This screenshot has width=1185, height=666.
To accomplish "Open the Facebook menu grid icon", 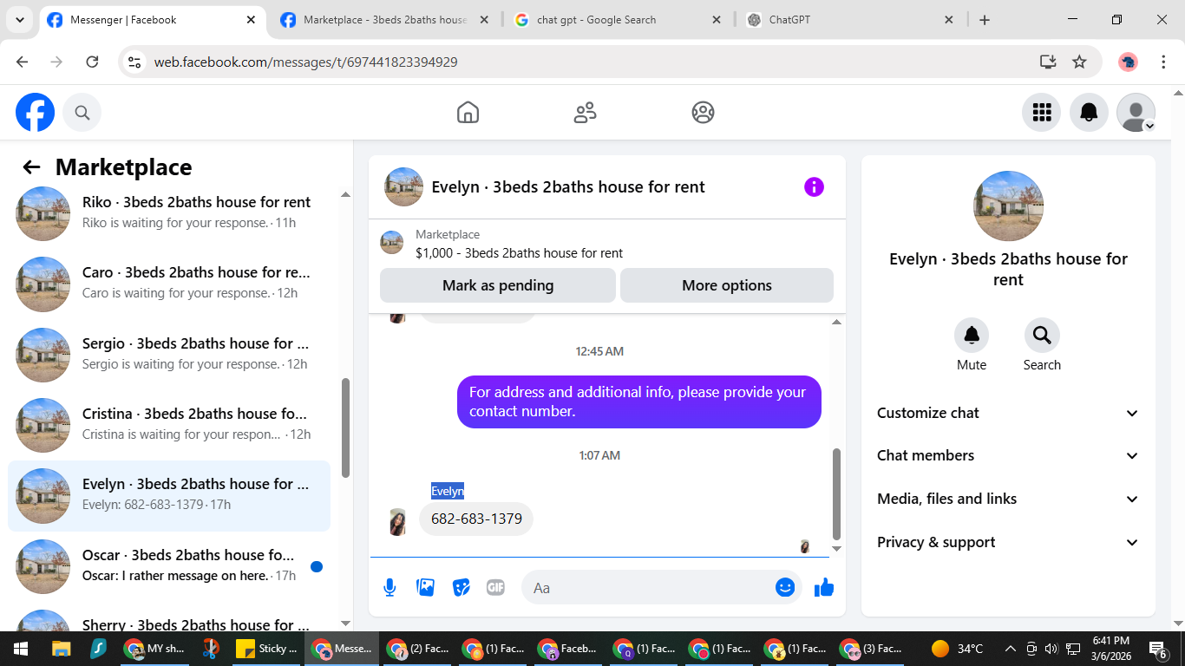I will (1041, 113).
